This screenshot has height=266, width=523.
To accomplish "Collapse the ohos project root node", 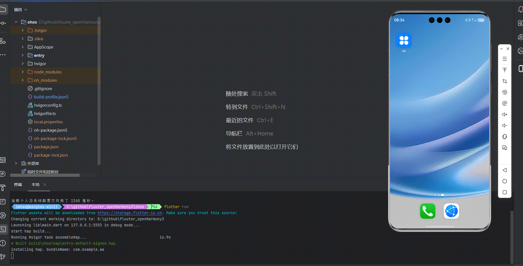I will click(16, 22).
